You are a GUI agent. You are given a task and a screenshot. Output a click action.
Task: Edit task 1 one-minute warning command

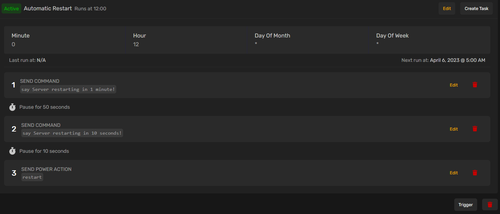(454, 85)
